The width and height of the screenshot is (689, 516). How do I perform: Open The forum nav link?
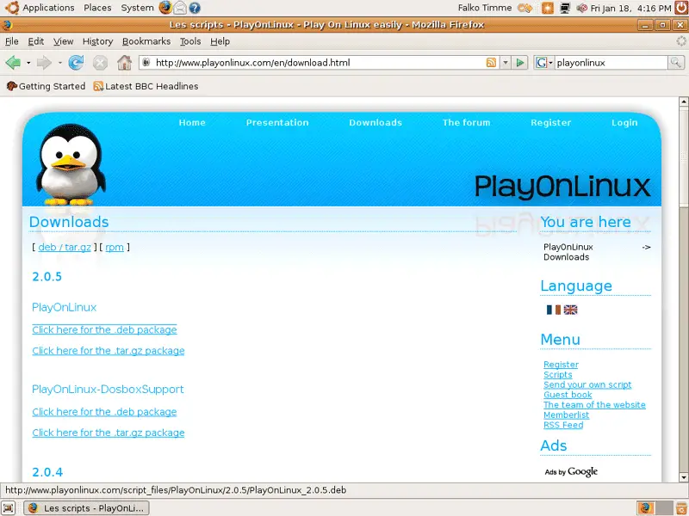pyautogui.click(x=466, y=122)
